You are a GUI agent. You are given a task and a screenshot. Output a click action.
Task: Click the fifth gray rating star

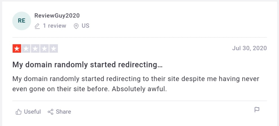coord(53,49)
